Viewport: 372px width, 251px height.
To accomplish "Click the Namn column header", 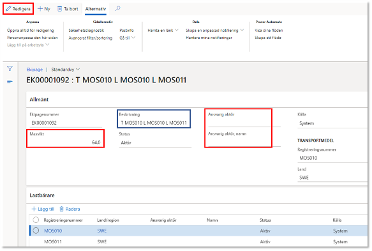I will point(212,220).
